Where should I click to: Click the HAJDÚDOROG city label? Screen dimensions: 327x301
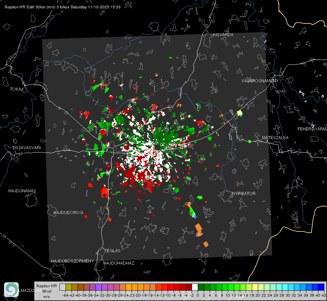pos(68,212)
